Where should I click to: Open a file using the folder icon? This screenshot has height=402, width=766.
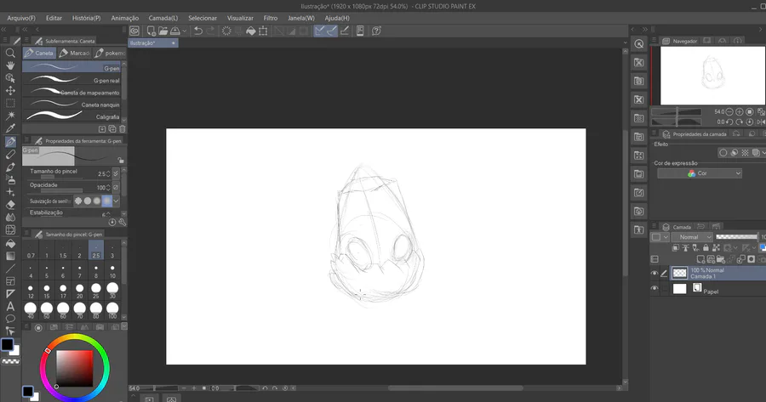click(x=163, y=31)
